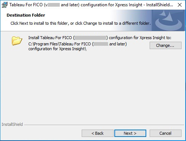Screen dimensions: 186x141
Task: Click the InstallShield banner logo graphic
Action: [x=168, y=20]
